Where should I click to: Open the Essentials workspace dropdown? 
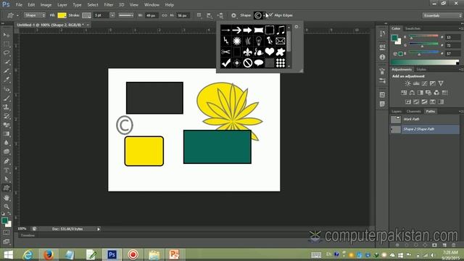tap(442, 15)
